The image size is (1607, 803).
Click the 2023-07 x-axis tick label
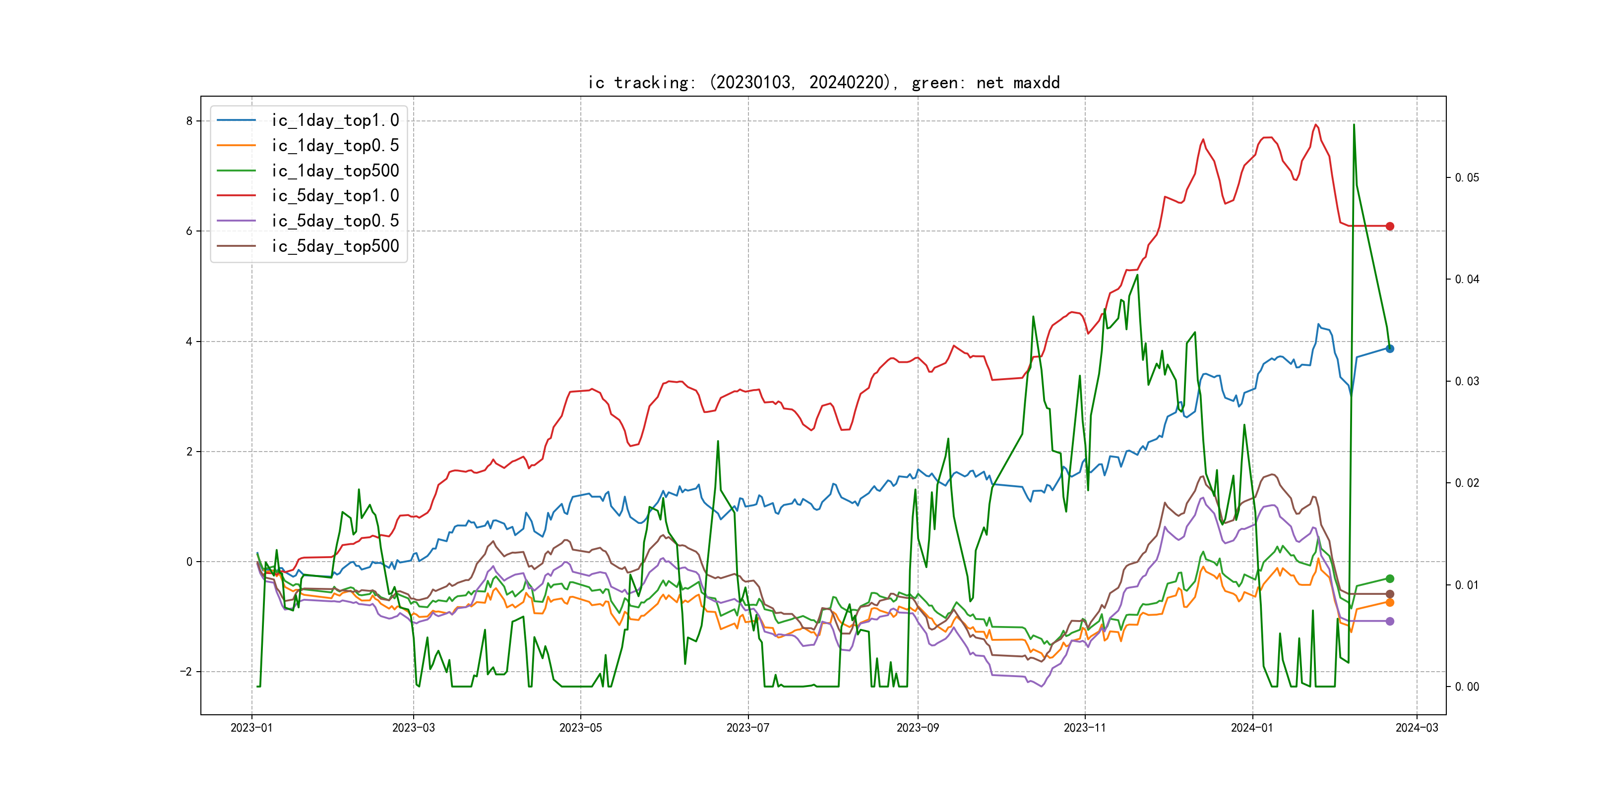[x=748, y=728]
